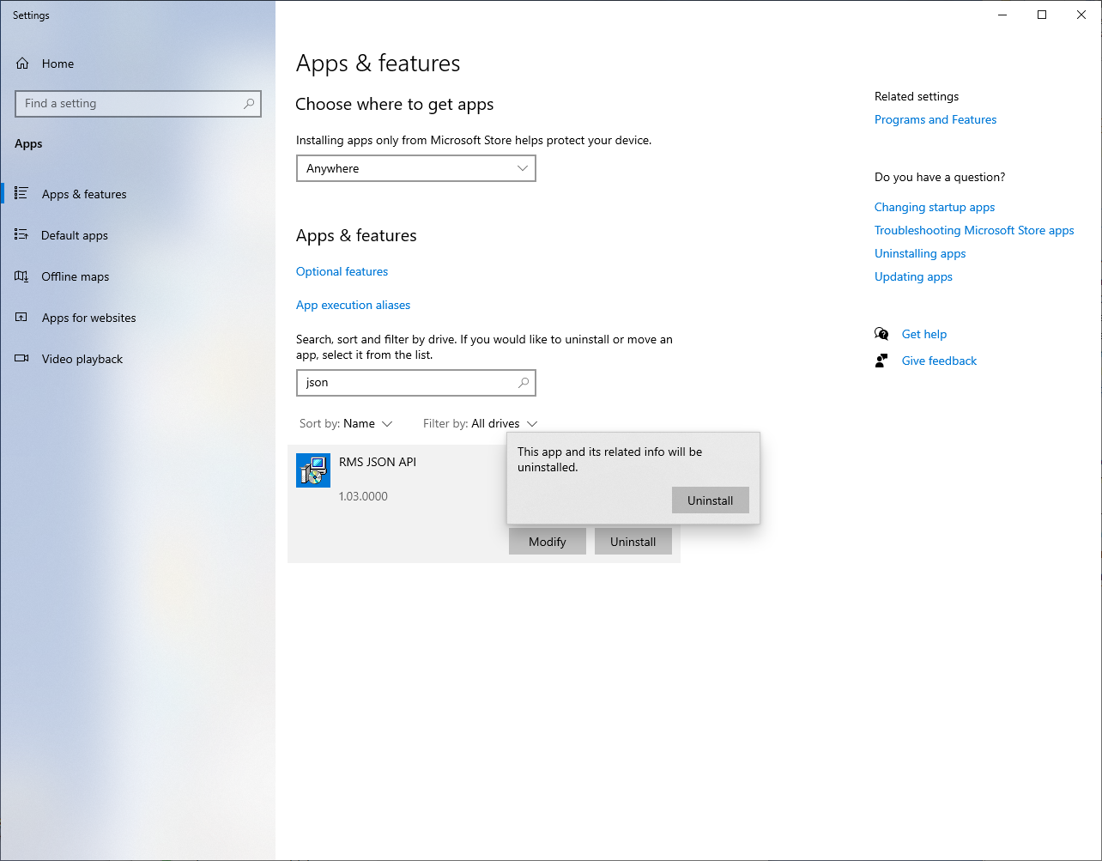Image resolution: width=1102 pixels, height=861 pixels.
Task: Click Uninstall button beside Modify
Action: (x=633, y=542)
